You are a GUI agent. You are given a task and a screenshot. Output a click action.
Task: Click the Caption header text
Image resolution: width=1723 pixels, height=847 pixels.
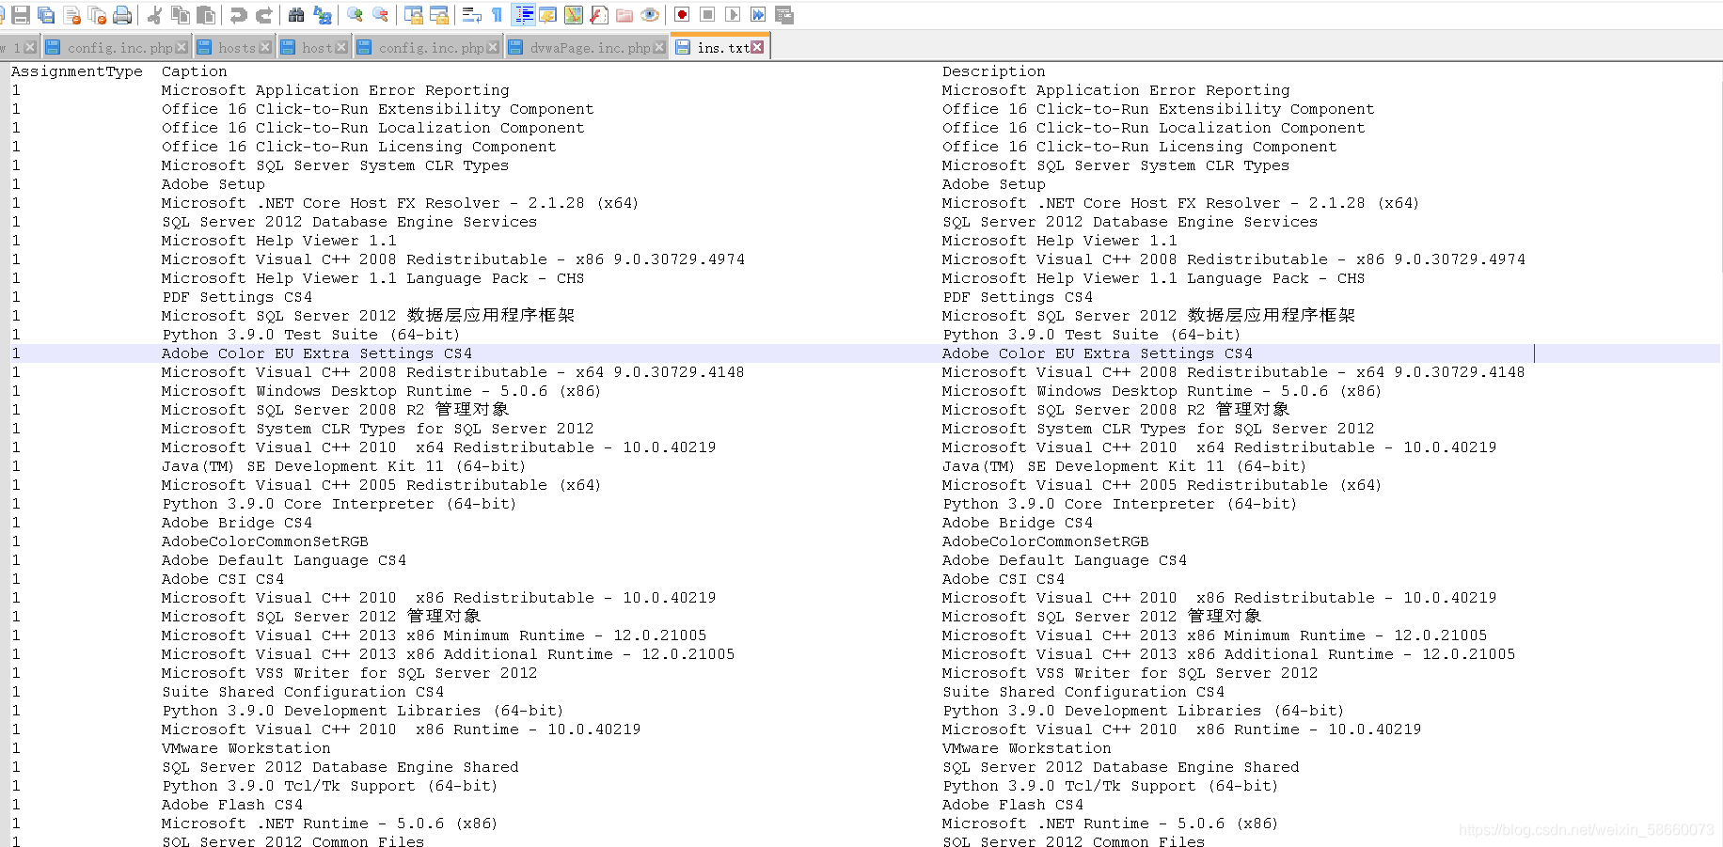click(194, 71)
